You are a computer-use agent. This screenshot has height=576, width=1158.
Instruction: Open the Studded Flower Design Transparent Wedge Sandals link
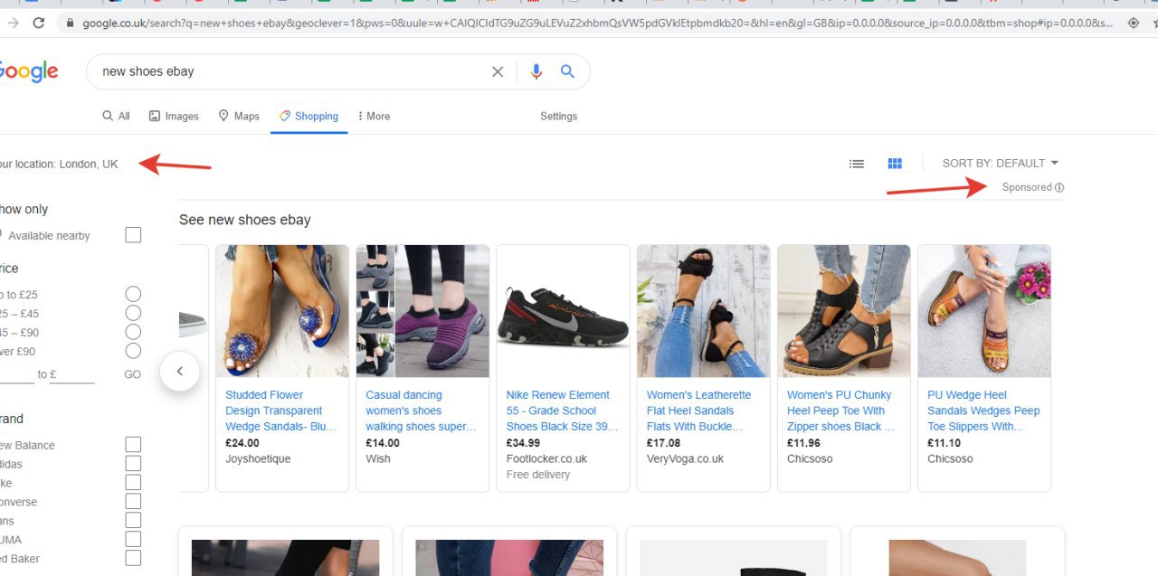click(280, 411)
